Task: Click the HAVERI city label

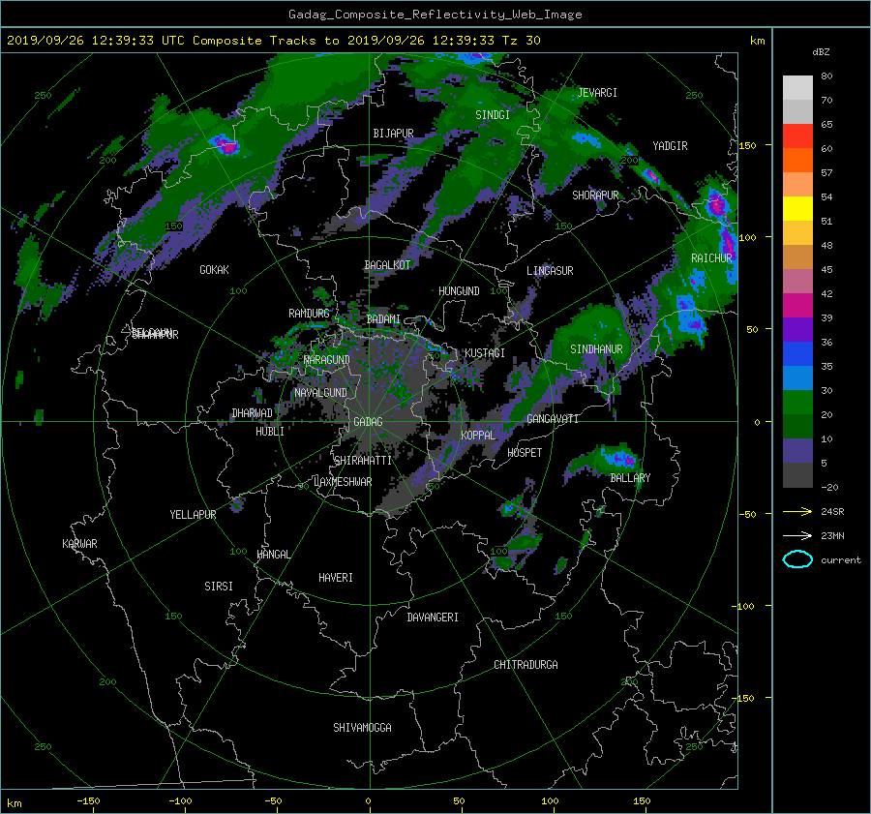Action: coord(336,578)
